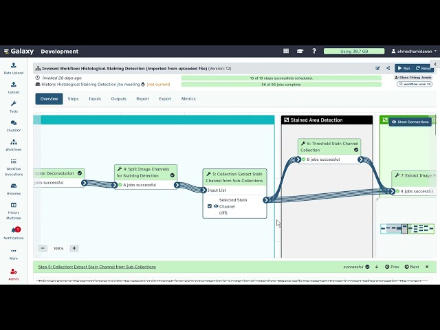Click input connector of step 6 node
Image resolution: width=440 pixels, height=330 pixels.
298,159
